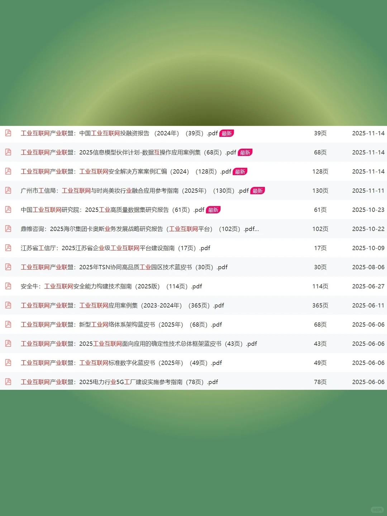
Task: Click page count 30页
Action: (x=320, y=267)
